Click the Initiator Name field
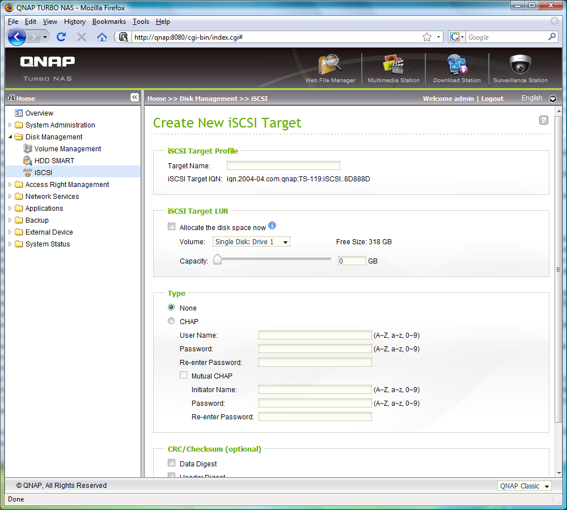The height and width of the screenshot is (510, 567). (x=315, y=390)
